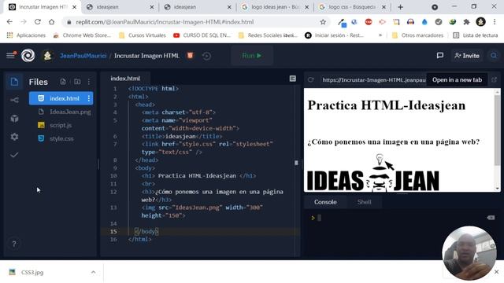Click the search magnifier in Replit header
Viewport: 504px width, 283px height.
tap(494, 56)
